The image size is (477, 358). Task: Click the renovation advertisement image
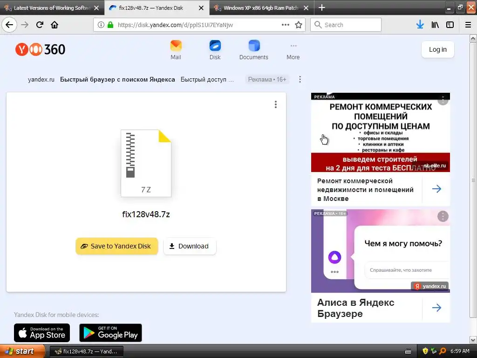coord(380,132)
